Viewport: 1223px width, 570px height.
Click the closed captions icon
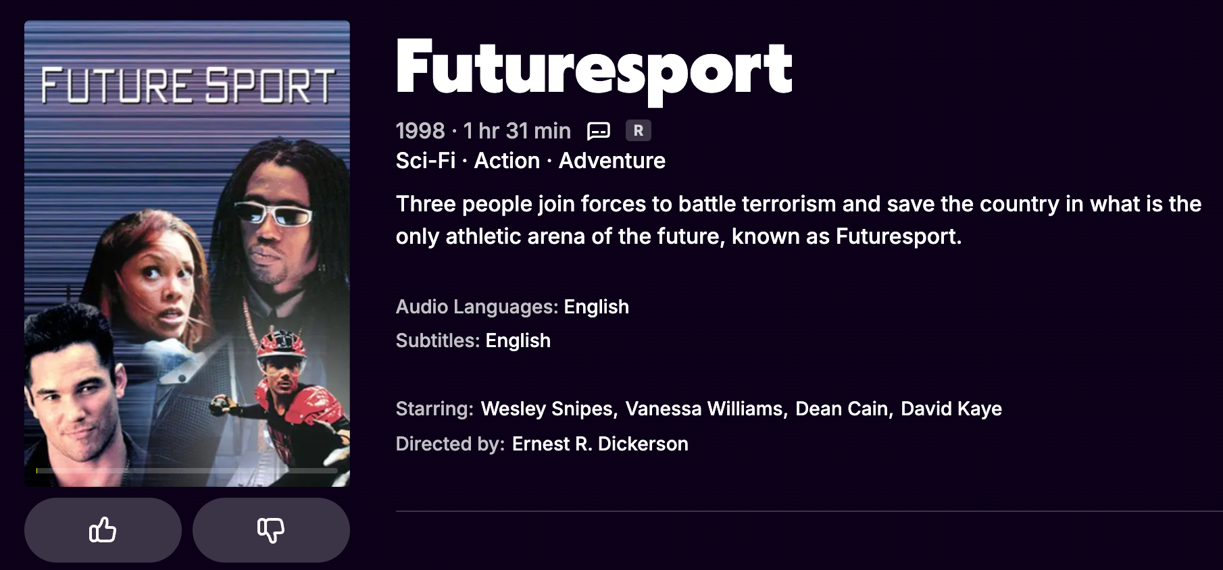pos(599,130)
